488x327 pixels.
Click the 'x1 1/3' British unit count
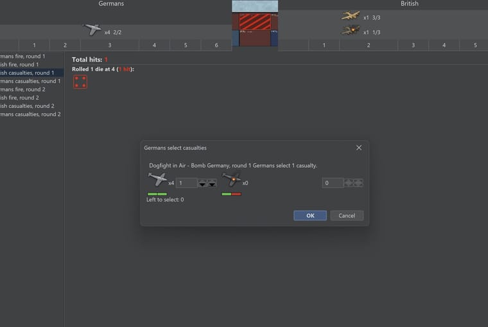372,32
